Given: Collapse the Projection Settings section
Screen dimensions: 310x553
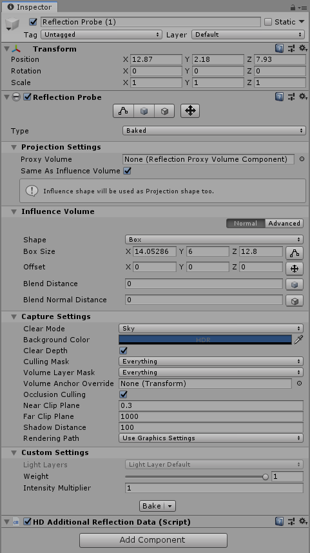Looking at the screenshot, I should [x=14, y=148].
